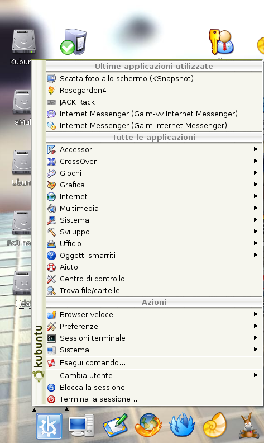Launch the globe web browser panel icon
The width and height of the screenshot is (264, 443).
coord(148,425)
